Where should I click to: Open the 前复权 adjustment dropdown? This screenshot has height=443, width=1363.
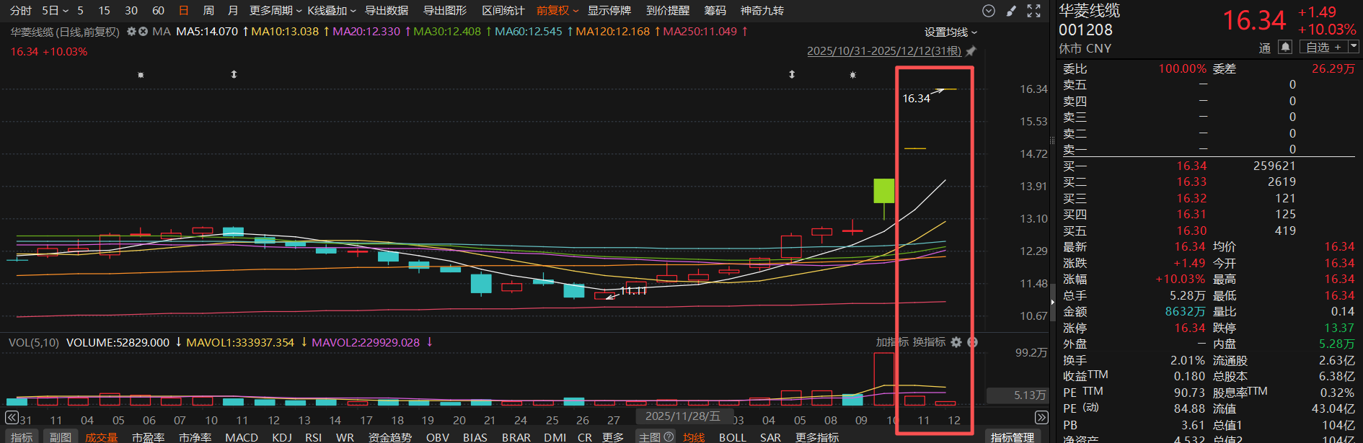557,11
